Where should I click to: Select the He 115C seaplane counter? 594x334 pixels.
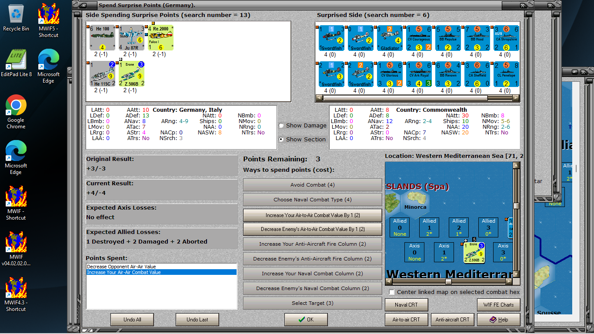click(102, 74)
